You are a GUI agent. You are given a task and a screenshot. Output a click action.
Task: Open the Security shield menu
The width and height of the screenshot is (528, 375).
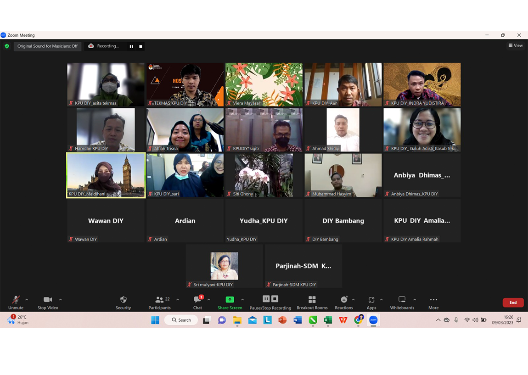pyautogui.click(x=123, y=300)
